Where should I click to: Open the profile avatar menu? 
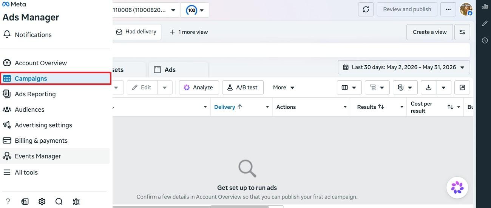click(466, 9)
